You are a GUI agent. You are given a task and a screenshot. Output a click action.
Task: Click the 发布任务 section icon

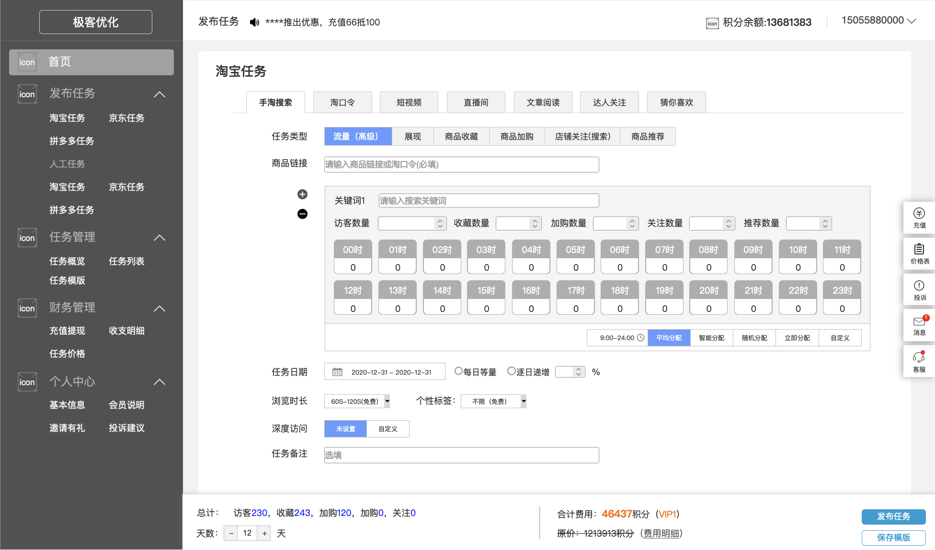pos(27,94)
